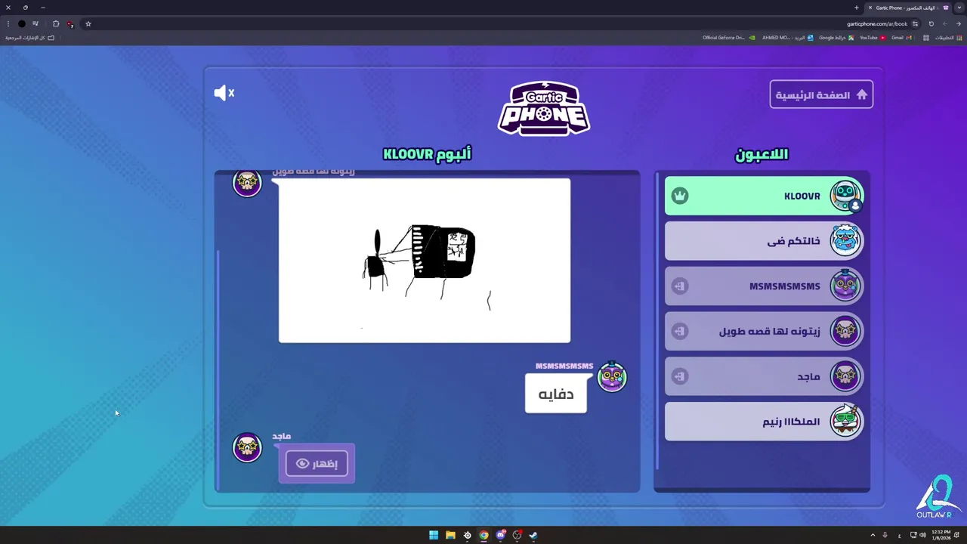
Task: Close the Gartic Phone tab
Action: click(x=870, y=8)
